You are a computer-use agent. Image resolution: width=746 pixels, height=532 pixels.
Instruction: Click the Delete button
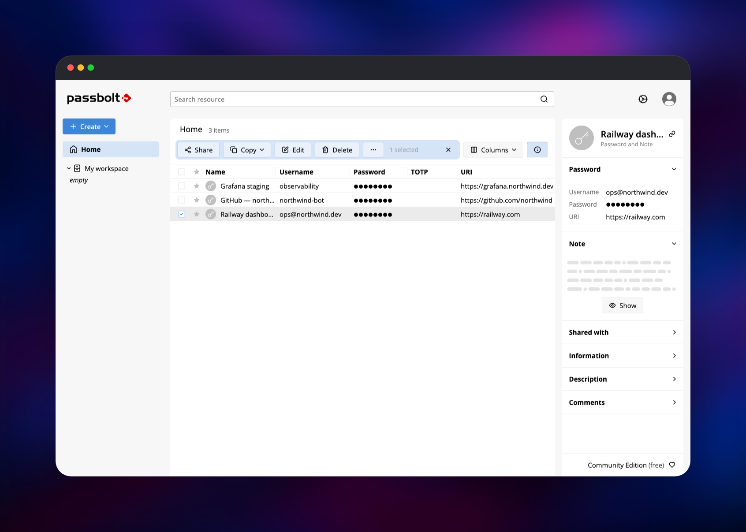(x=337, y=150)
